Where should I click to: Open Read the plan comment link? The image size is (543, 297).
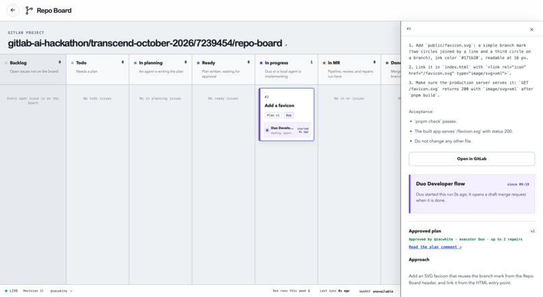point(435,247)
